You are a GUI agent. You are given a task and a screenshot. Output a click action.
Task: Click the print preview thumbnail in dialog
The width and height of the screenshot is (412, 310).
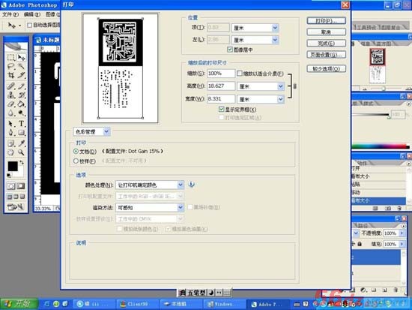(x=121, y=68)
